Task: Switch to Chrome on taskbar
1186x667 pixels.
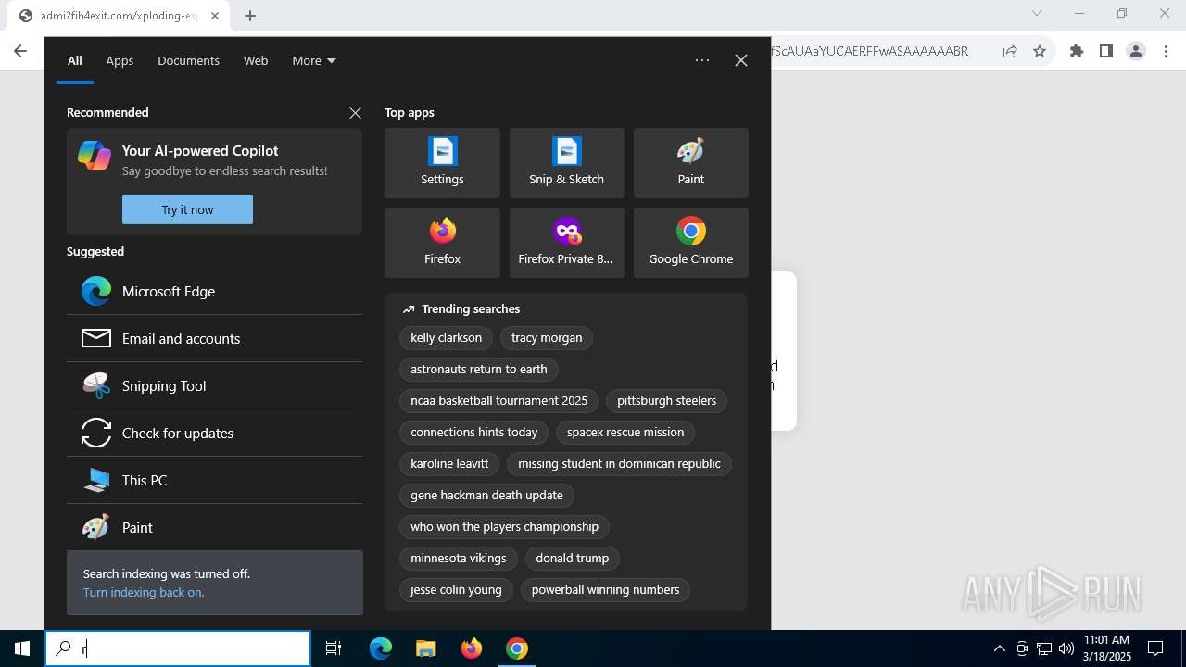Action: [x=517, y=648]
